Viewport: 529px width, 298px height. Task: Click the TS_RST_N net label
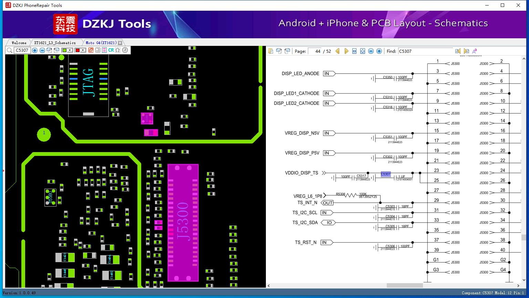pyautogui.click(x=305, y=242)
